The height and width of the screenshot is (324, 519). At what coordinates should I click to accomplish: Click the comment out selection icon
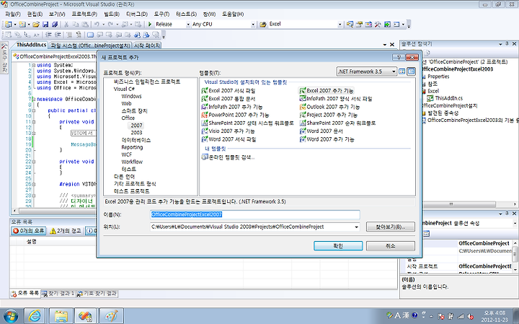pos(69,35)
